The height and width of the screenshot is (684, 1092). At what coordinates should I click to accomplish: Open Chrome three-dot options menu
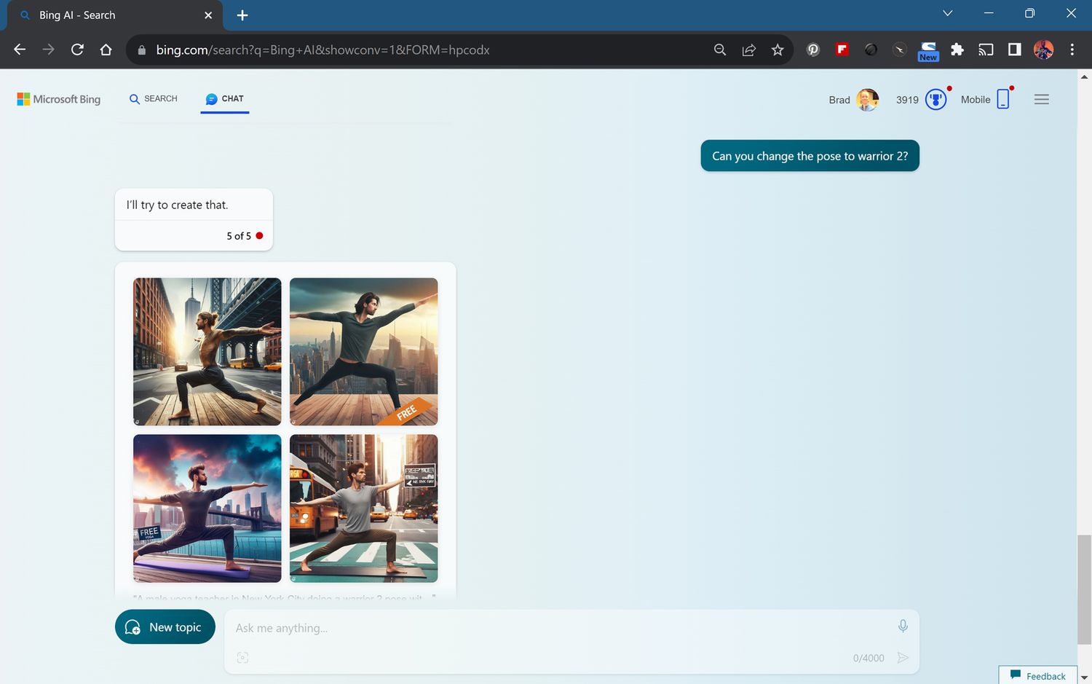point(1072,50)
